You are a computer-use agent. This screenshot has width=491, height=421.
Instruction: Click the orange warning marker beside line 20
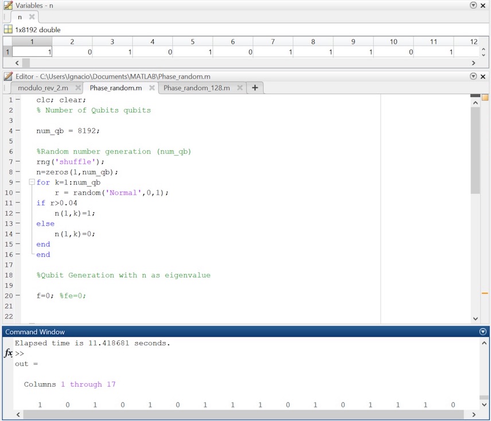[x=485, y=293]
